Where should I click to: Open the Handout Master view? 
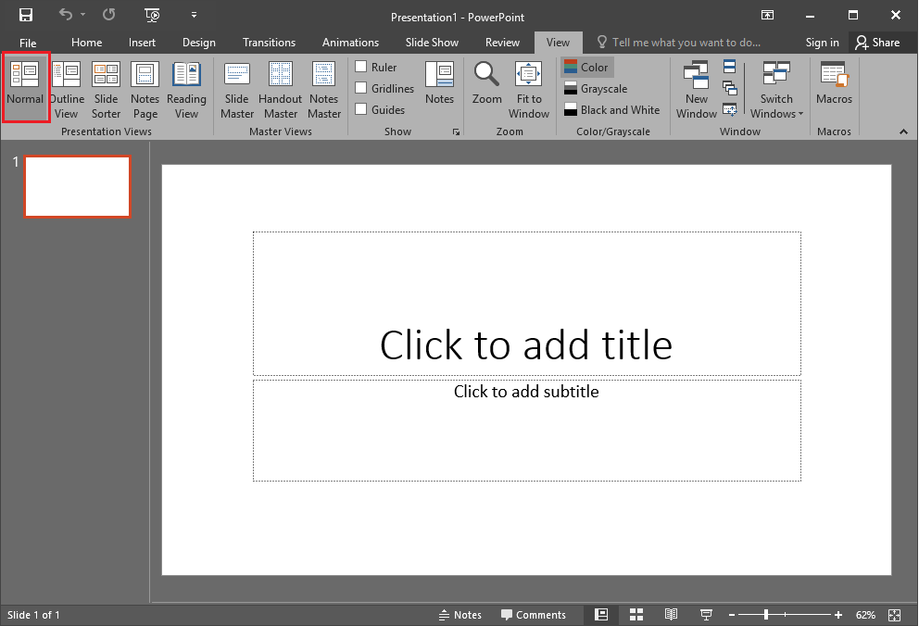click(x=280, y=89)
